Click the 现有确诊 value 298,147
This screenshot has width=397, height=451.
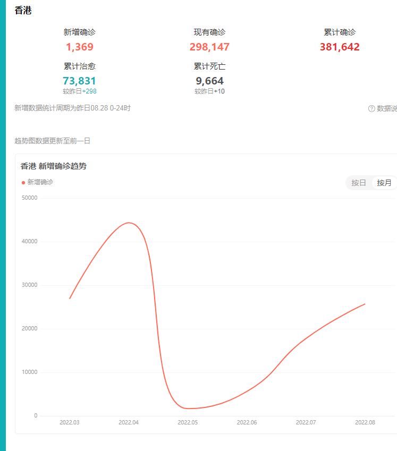(209, 47)
